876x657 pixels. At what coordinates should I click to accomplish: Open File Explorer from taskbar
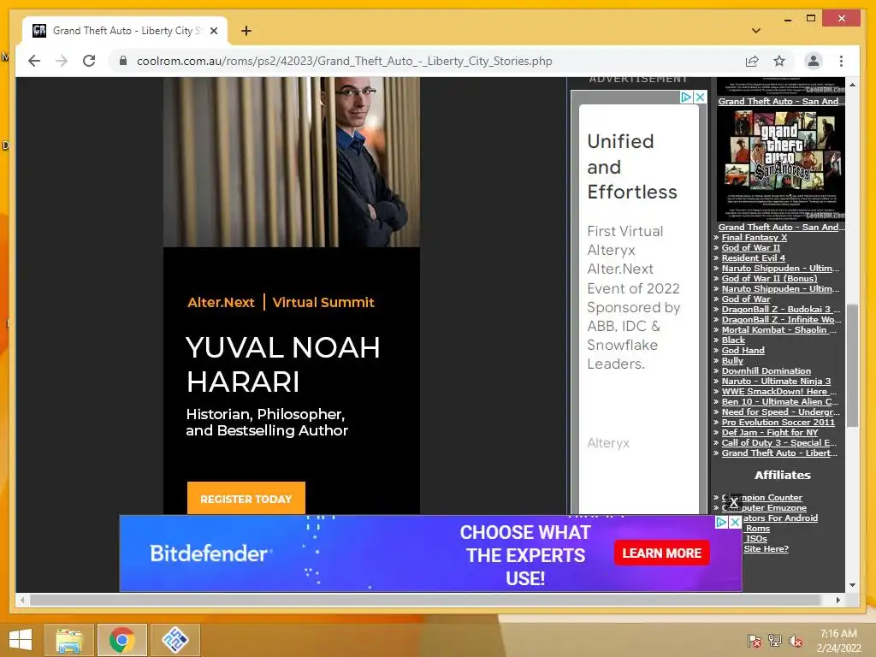(x=69, y=640)
